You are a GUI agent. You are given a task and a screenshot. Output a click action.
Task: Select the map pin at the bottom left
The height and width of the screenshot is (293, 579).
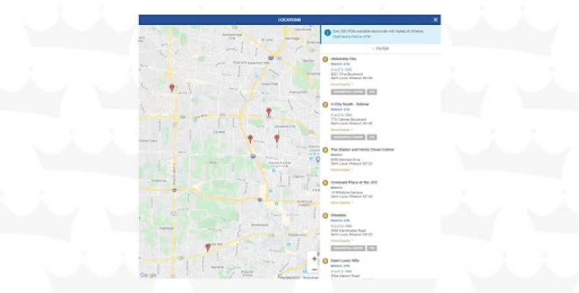click(x=208, y=247)
